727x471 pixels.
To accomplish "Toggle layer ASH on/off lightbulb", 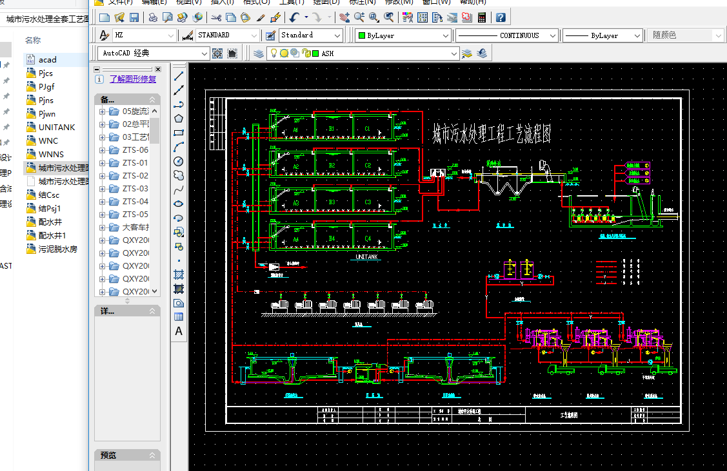I will coord(274,53).
